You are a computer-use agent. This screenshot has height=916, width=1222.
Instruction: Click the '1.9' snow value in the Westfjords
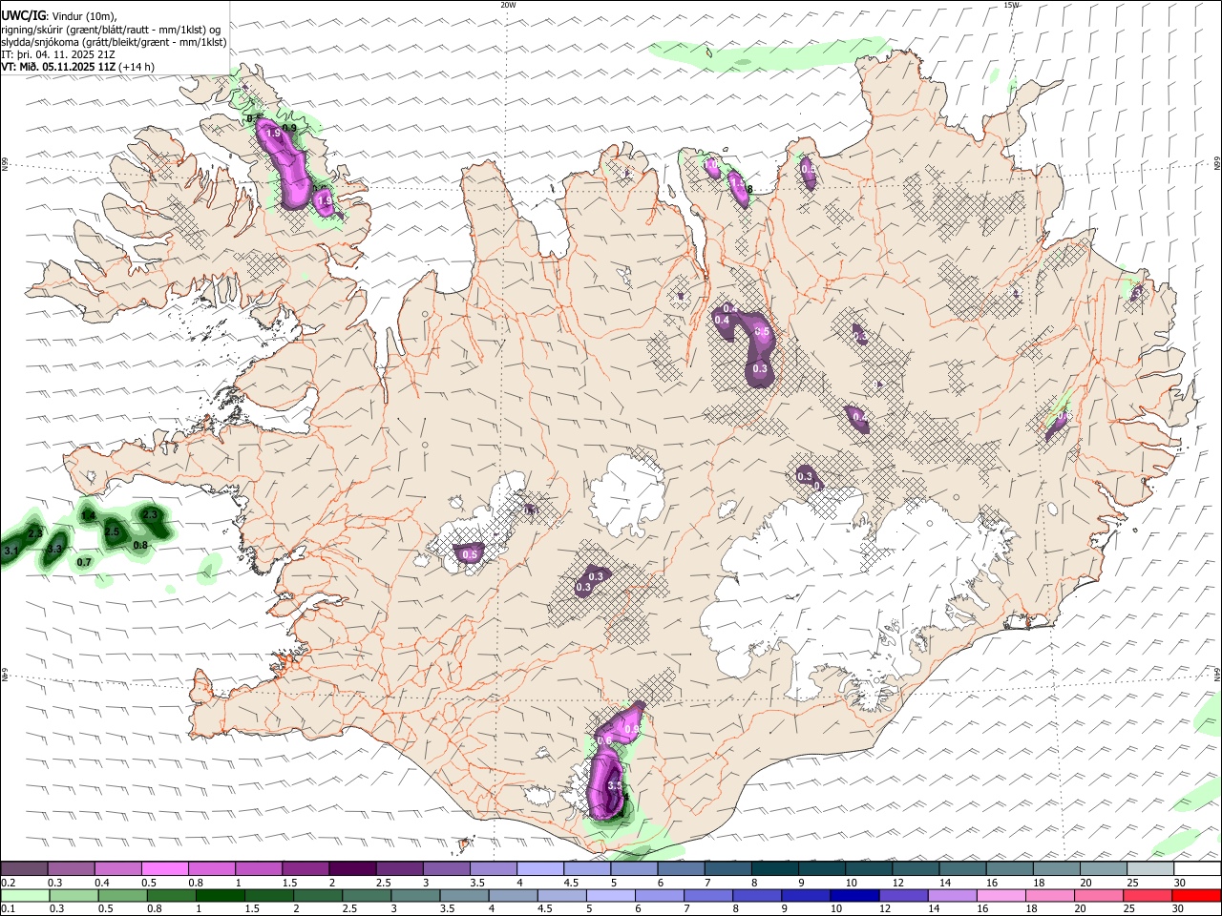tap(274, 134)
